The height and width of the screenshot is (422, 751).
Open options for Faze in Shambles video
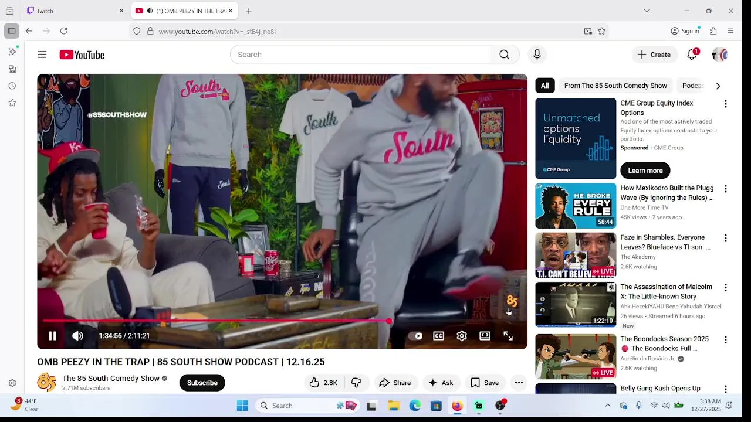coord(726,238)
